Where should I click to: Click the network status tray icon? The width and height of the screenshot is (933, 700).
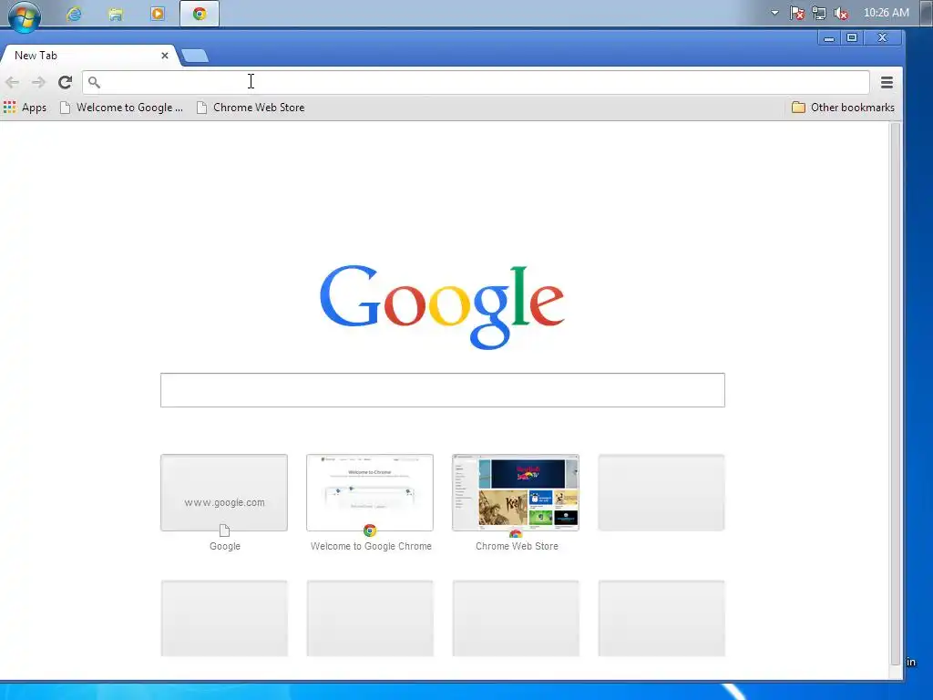tap(819, 13)
